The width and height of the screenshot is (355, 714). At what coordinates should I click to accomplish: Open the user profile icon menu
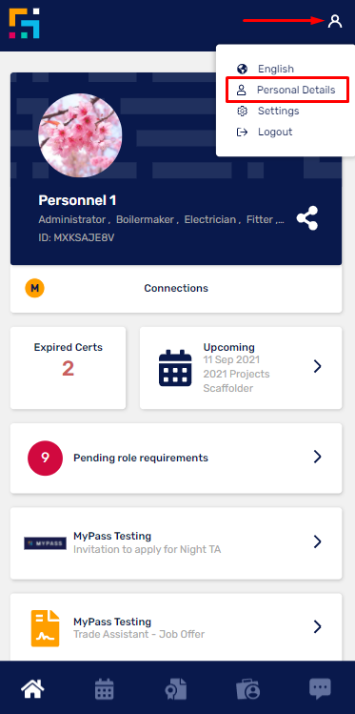[335, 21]
